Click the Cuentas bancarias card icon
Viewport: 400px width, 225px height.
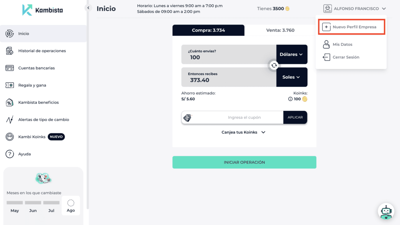coord(10,68)
